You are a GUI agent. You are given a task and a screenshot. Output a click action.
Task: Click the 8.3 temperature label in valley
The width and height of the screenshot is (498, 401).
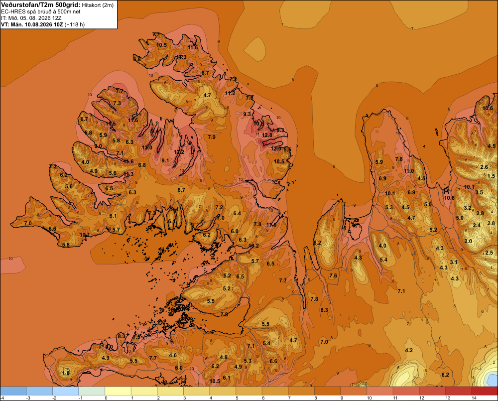click(x=324, y=310)
